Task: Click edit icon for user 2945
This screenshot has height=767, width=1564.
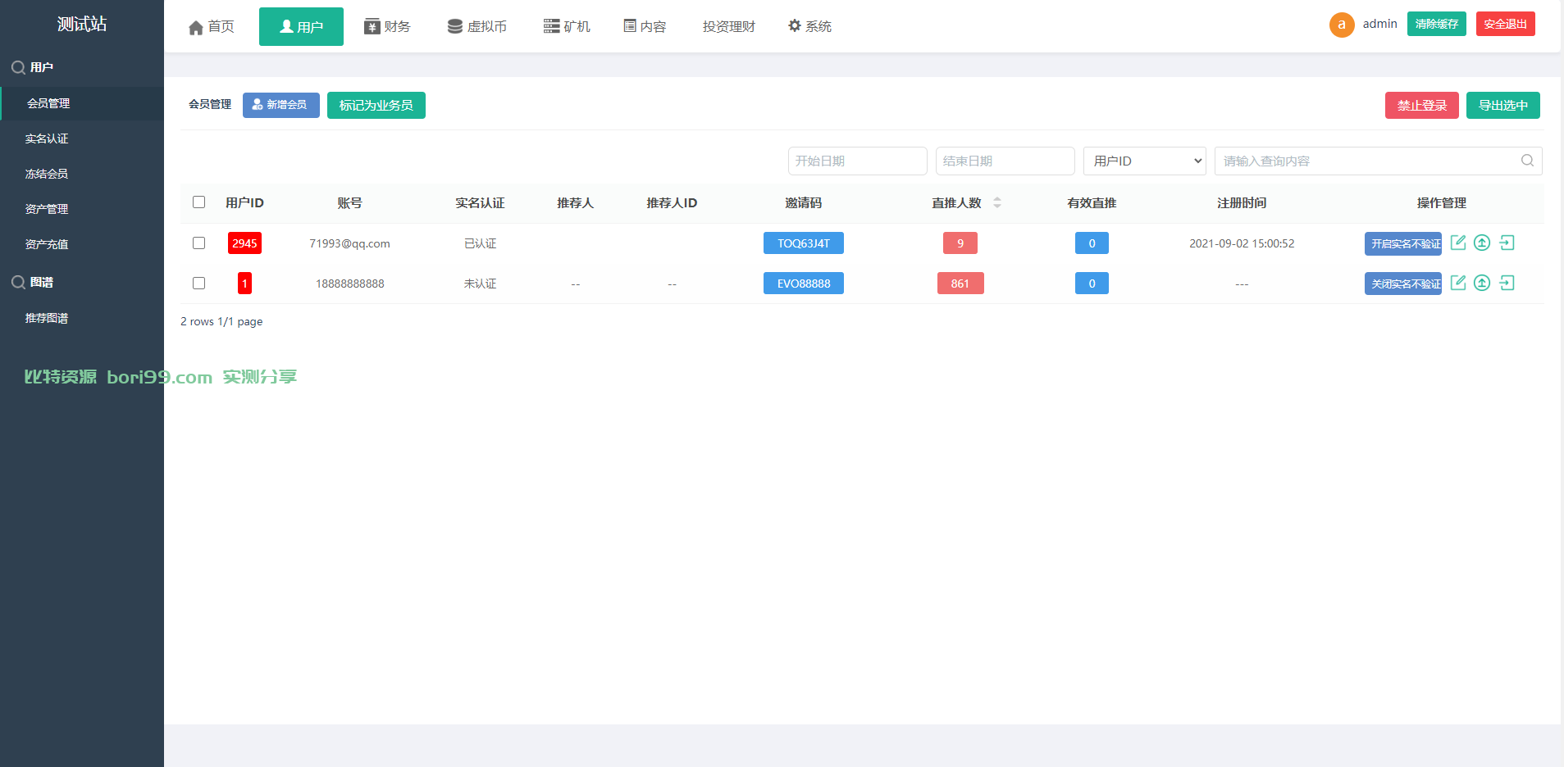Action: [x=1458, y=243]
